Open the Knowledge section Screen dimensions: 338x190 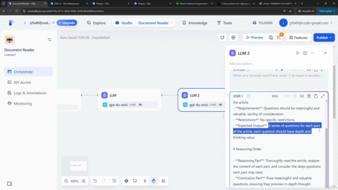coord(195,23)
